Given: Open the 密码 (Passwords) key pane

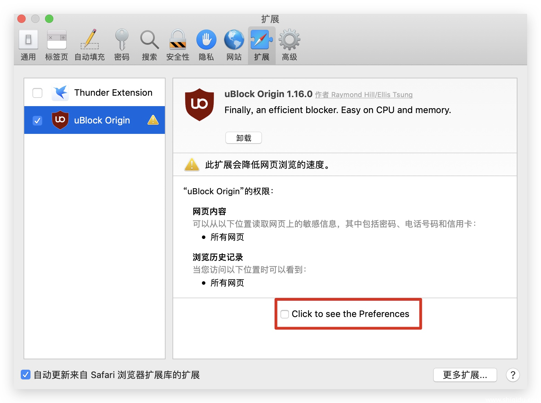Looking at the screenshot, I should point(122,46).
